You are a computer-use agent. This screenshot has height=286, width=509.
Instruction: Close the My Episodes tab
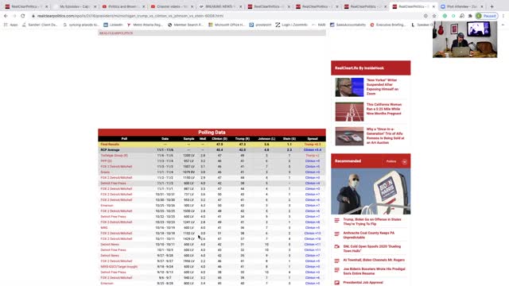click(95, 6)
